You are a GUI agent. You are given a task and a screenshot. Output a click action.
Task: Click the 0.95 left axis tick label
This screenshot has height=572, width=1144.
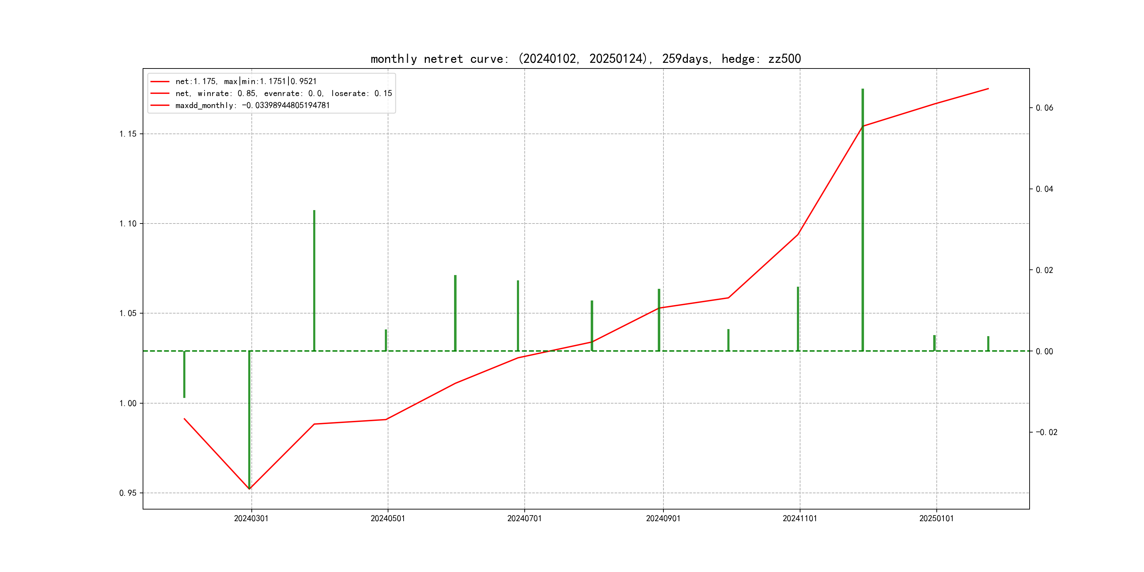point(128,493)
